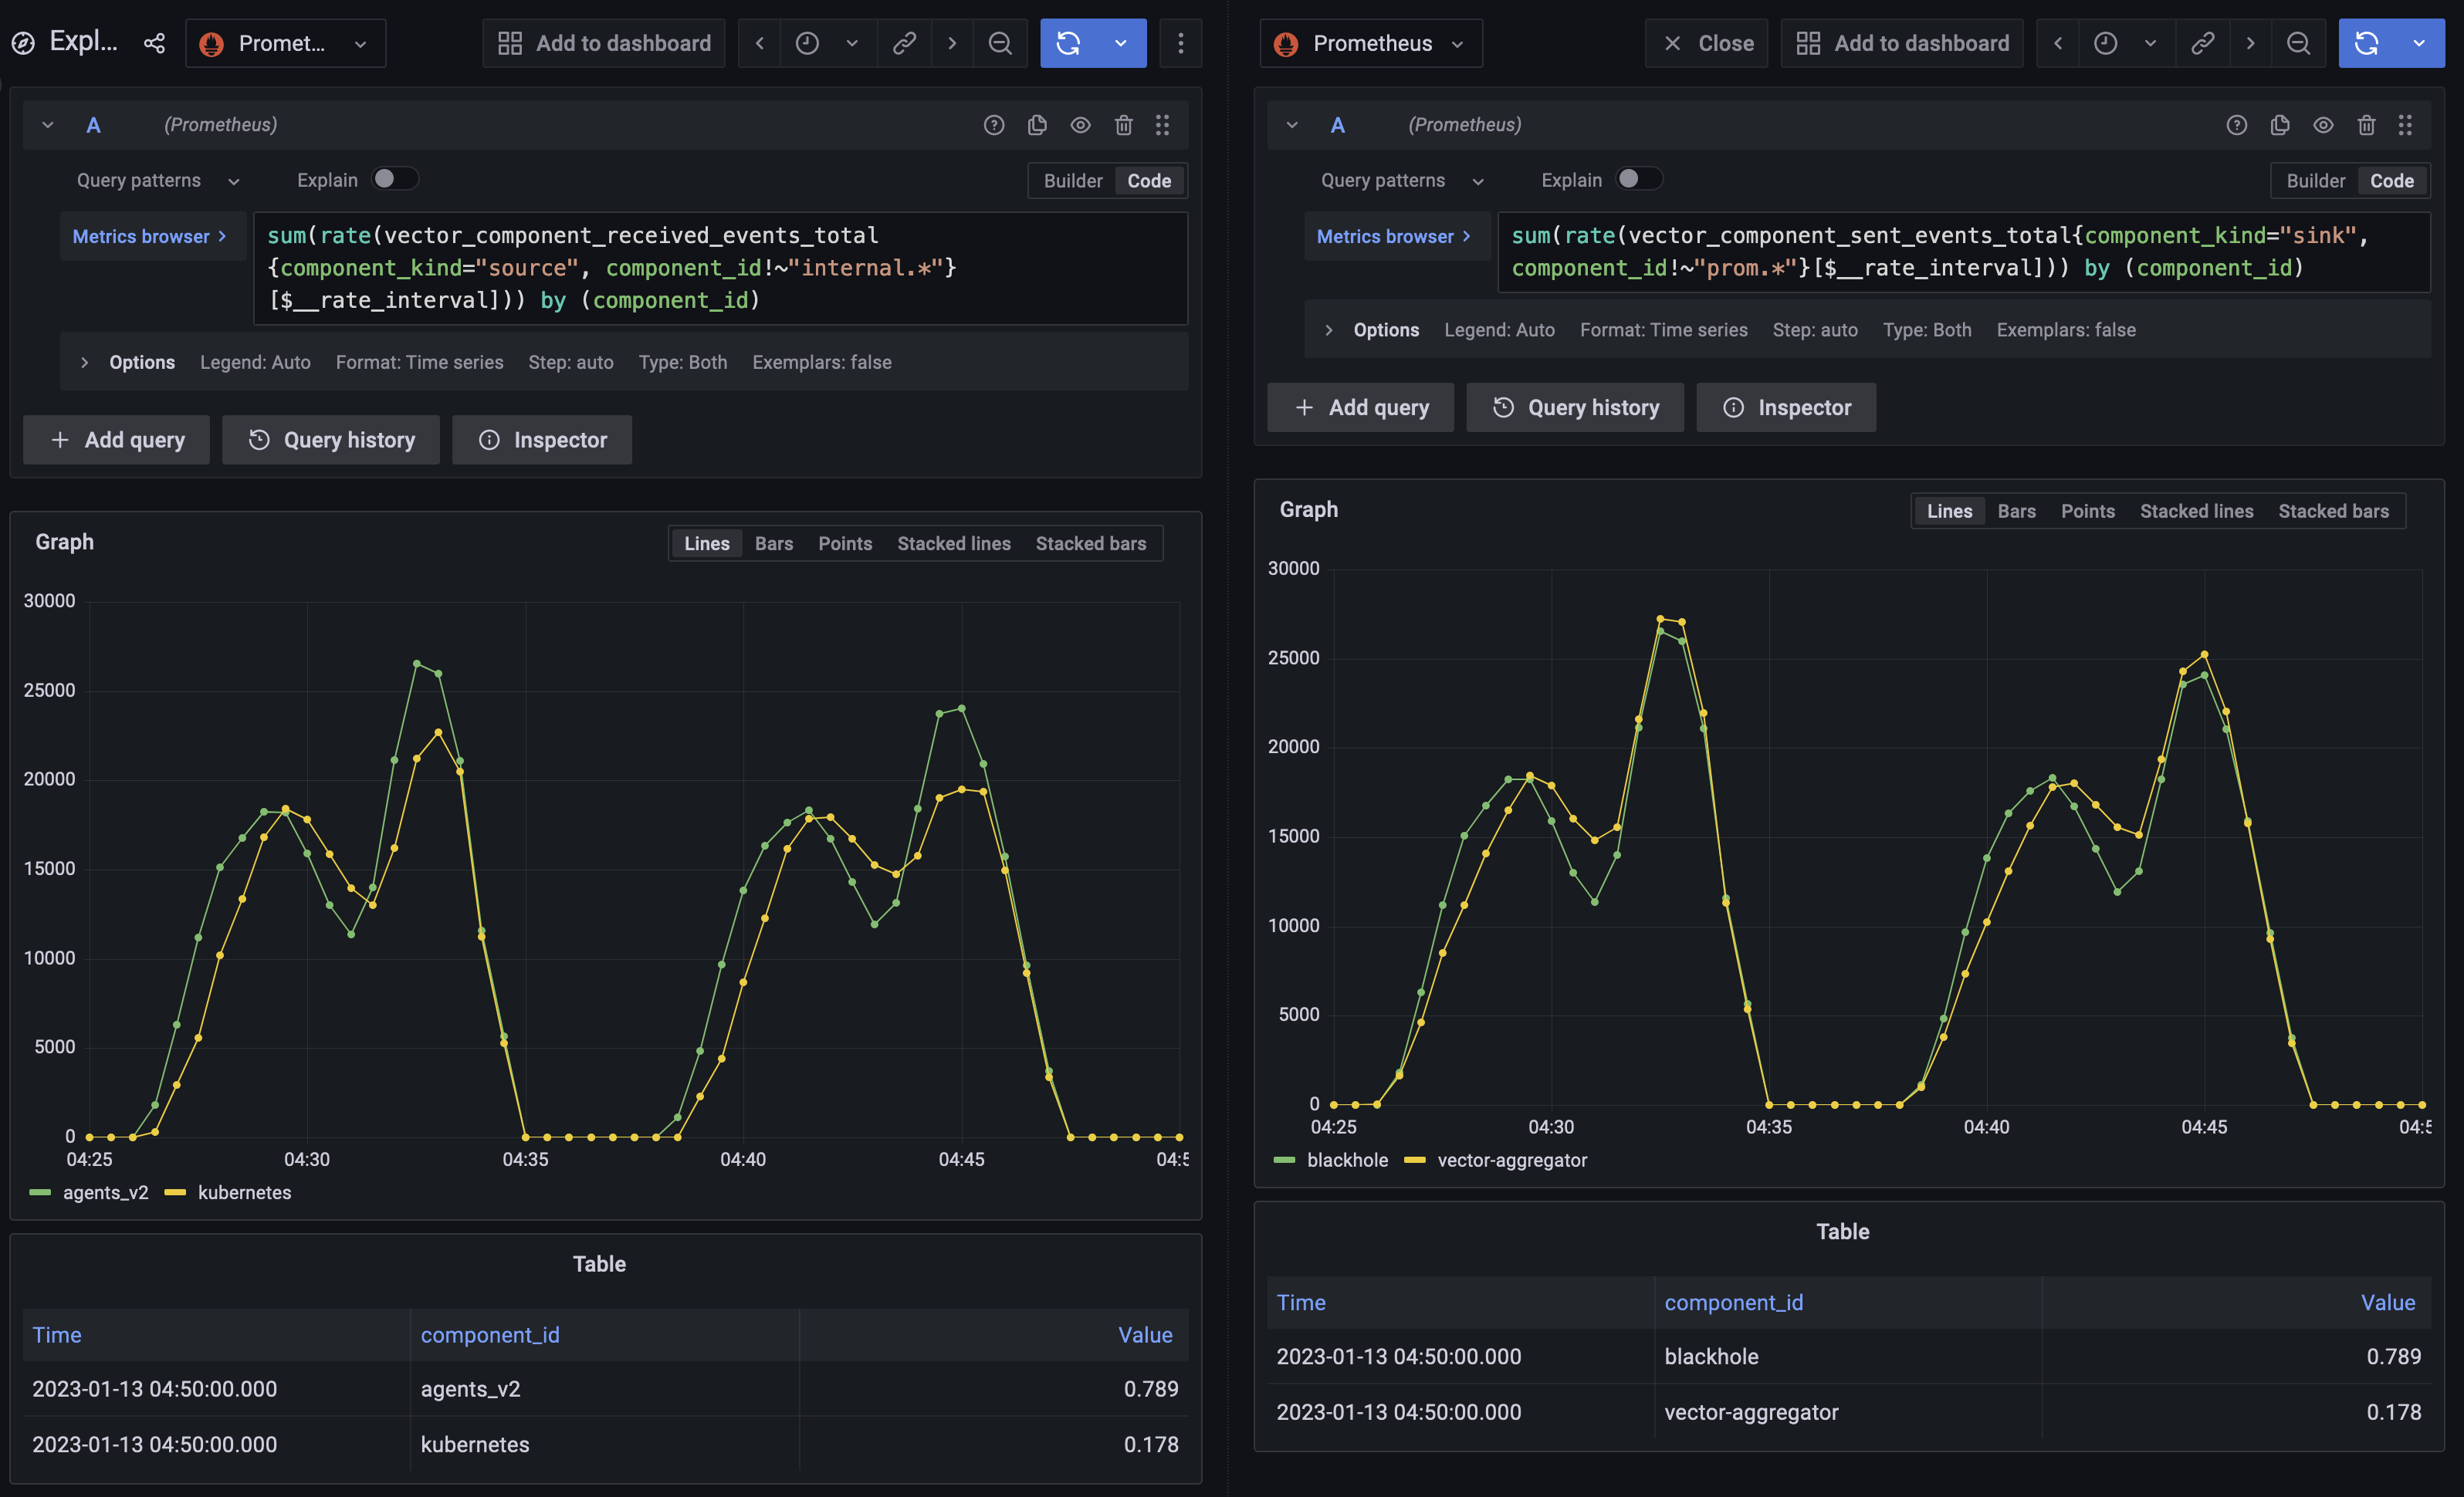Hide query A using the eye toggle

pyautogui.click(x=1080, y=124)
